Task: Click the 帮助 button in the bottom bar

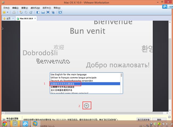Action: 159,120
